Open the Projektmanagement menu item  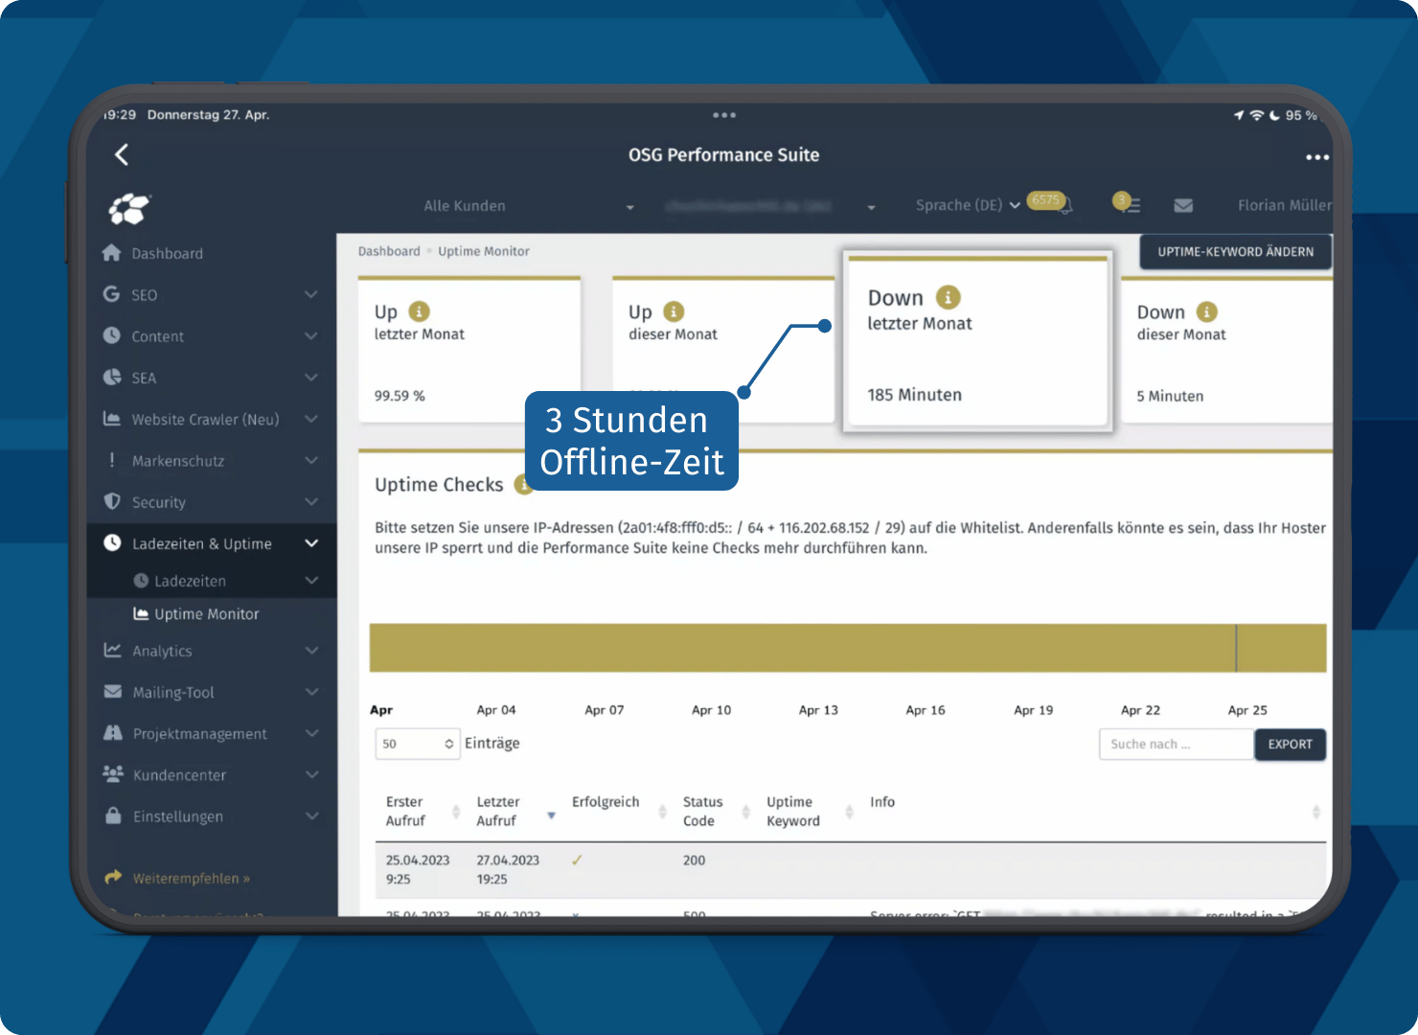click(x=199, y=733)
